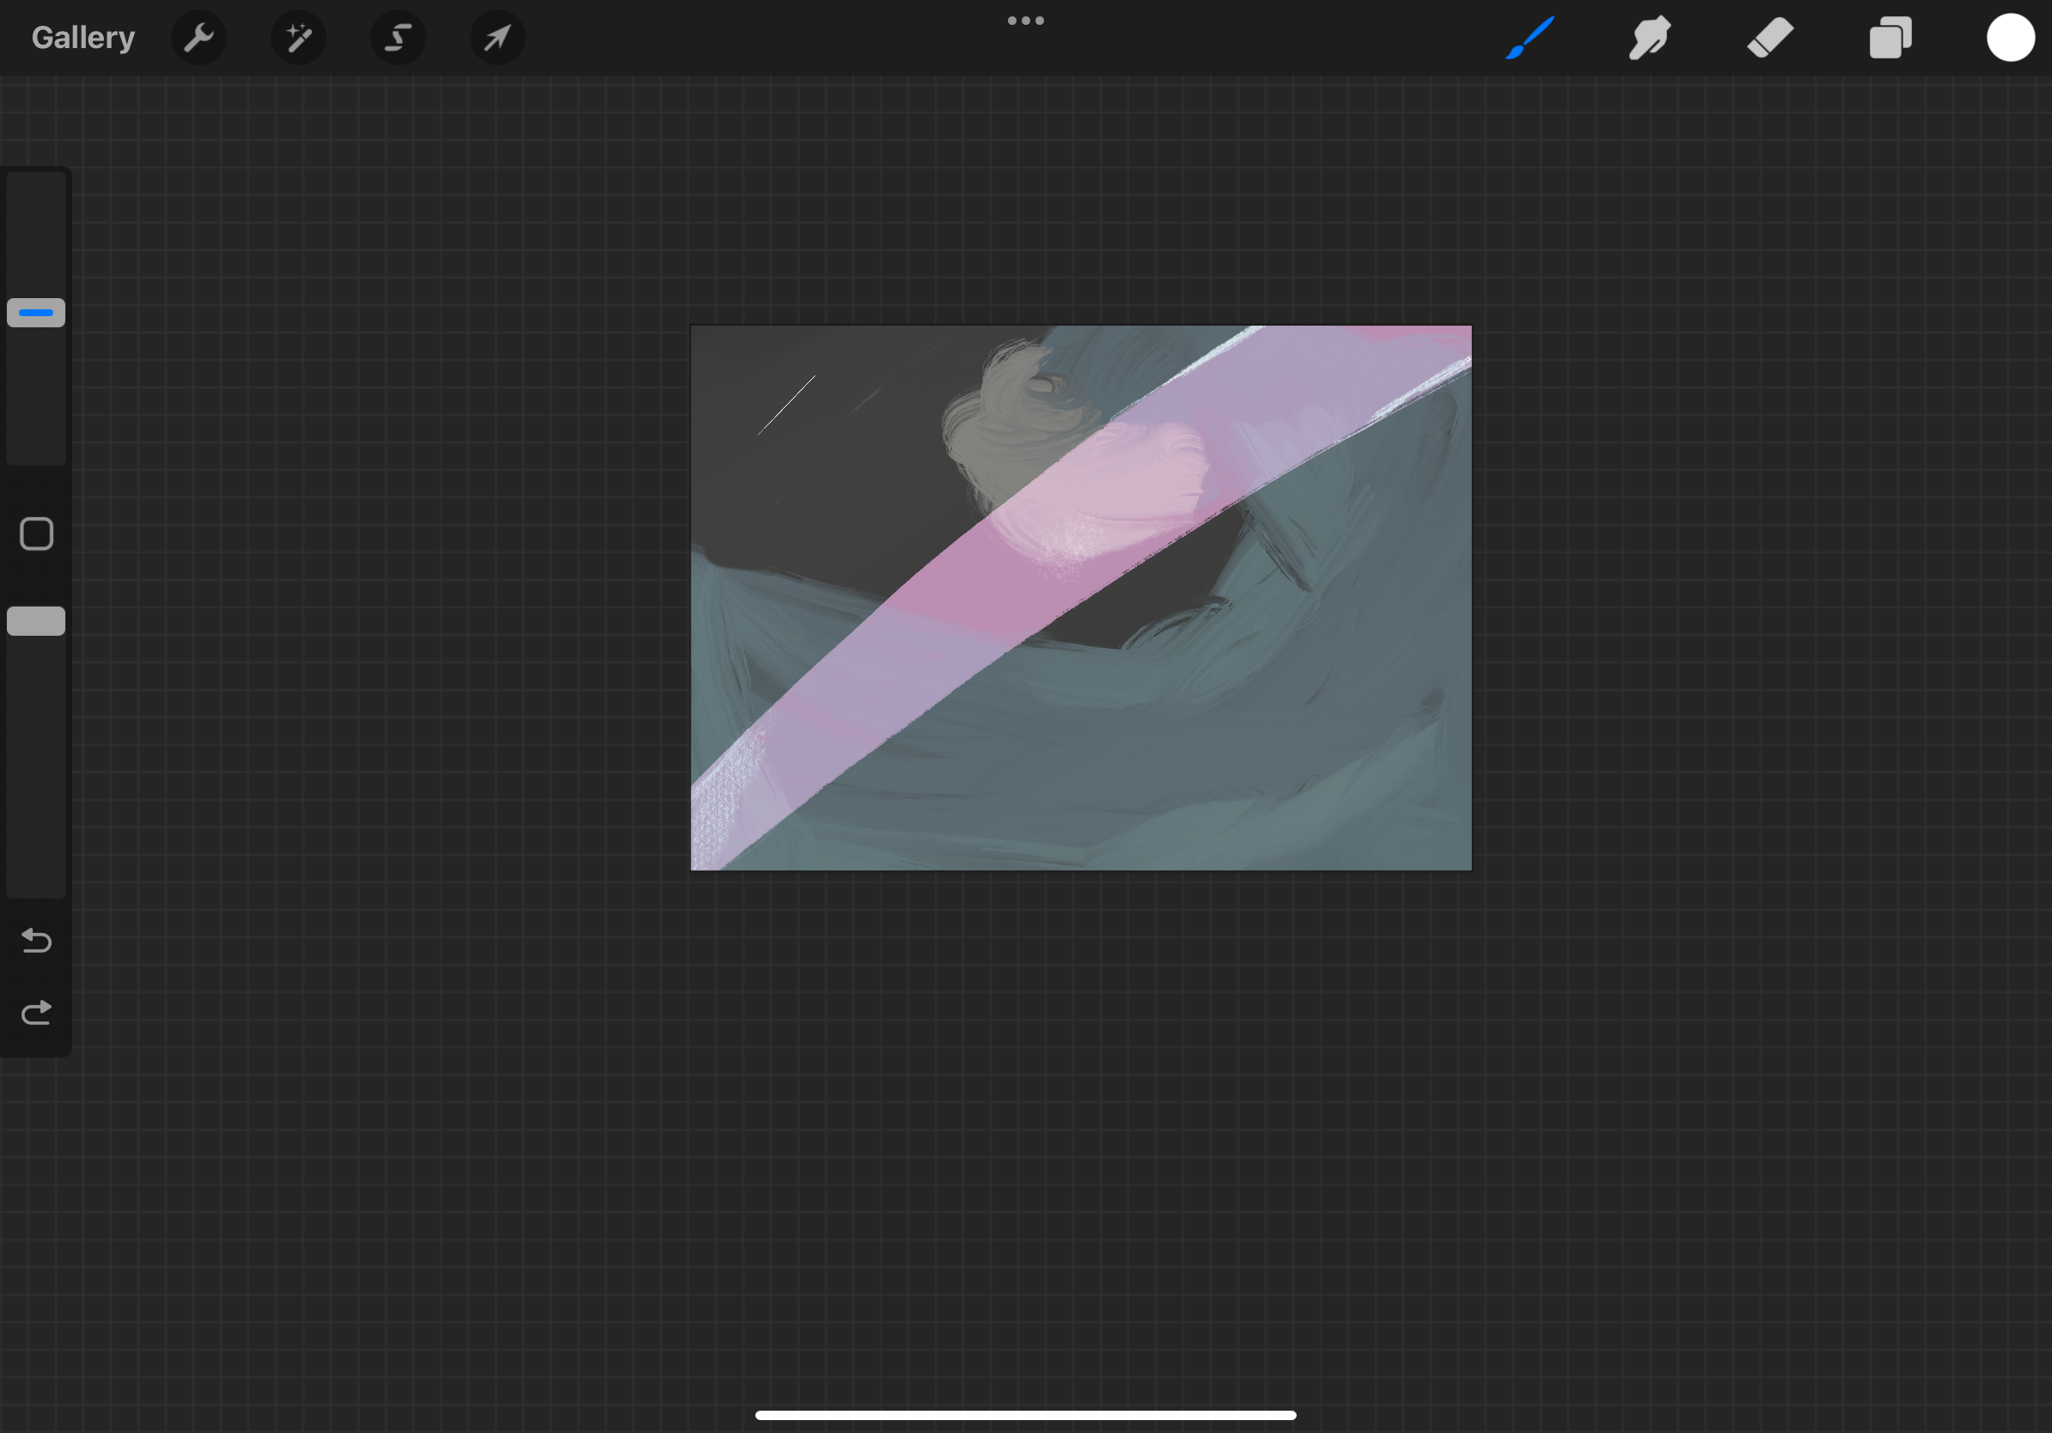Viewport: 2052px width, 1433px height.
Task: Tap the sidebar modify square button
Action: [36, 534]
